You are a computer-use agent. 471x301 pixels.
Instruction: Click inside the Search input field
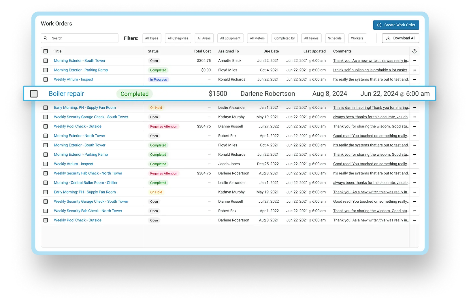[x=80, y=38]
